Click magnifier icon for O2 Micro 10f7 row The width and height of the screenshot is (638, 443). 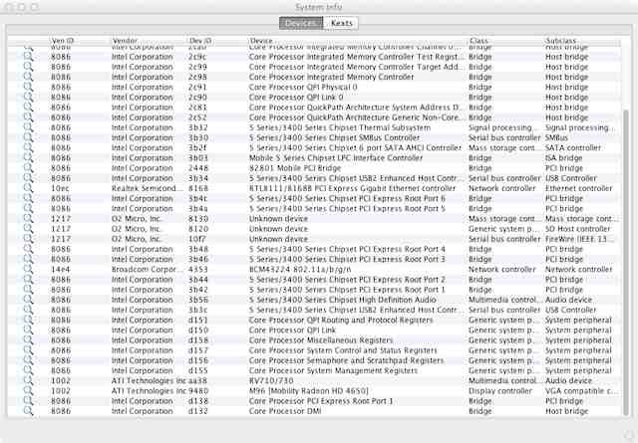[x=28, y=239]
